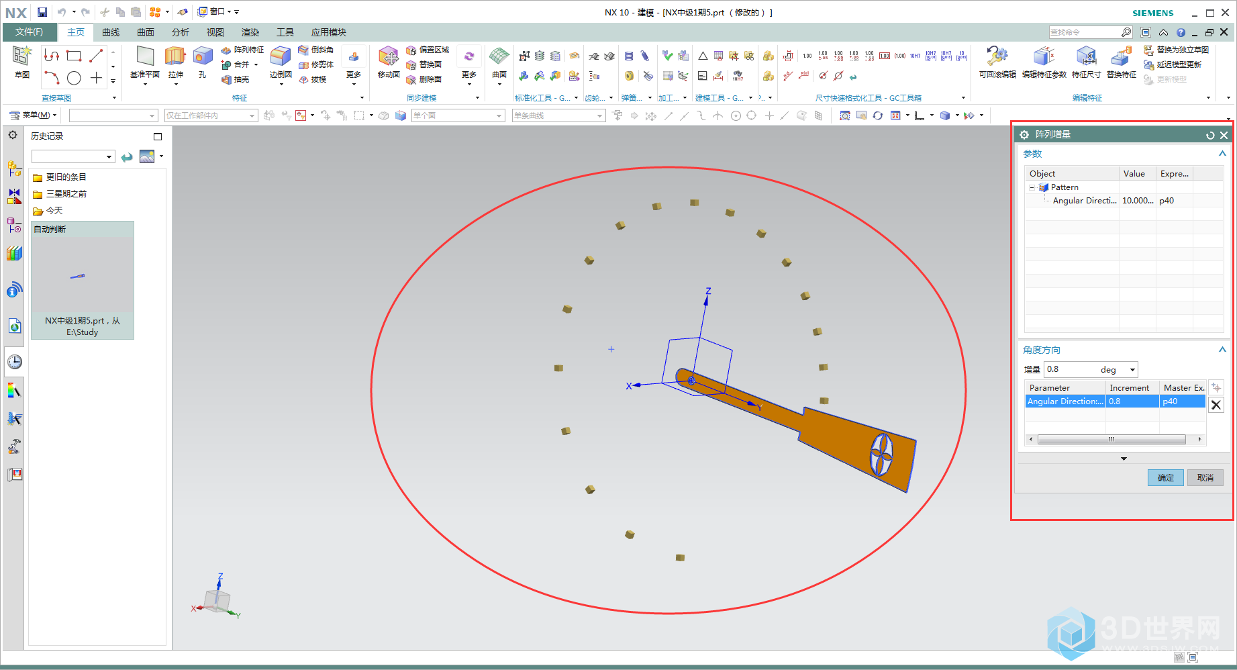Screen dimensions: 1237x670
Task: Open the 三星期之前 history folder
Action: point(60,194)
